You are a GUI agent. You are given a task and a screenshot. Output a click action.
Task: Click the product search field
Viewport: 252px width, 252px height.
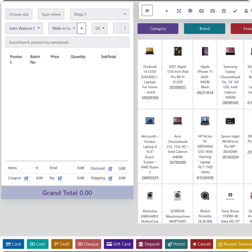pos(67,42)
